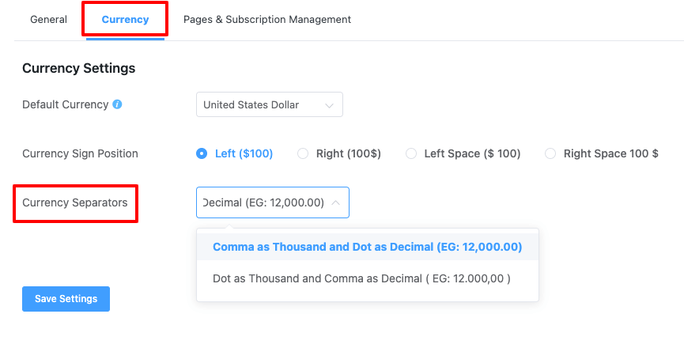Select Right (100$) sign position

[303, 153]
